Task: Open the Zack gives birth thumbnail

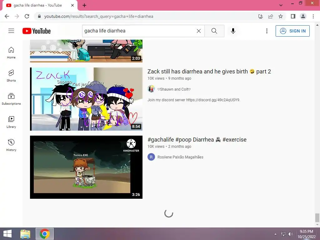Action: click(x=86, y=99)
